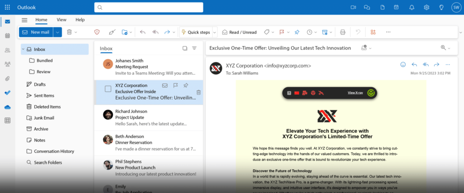This screenshot has height=193, width=464.
Task: Toggle the hamburger navigation pane button
Action: (x=24, y=20)
